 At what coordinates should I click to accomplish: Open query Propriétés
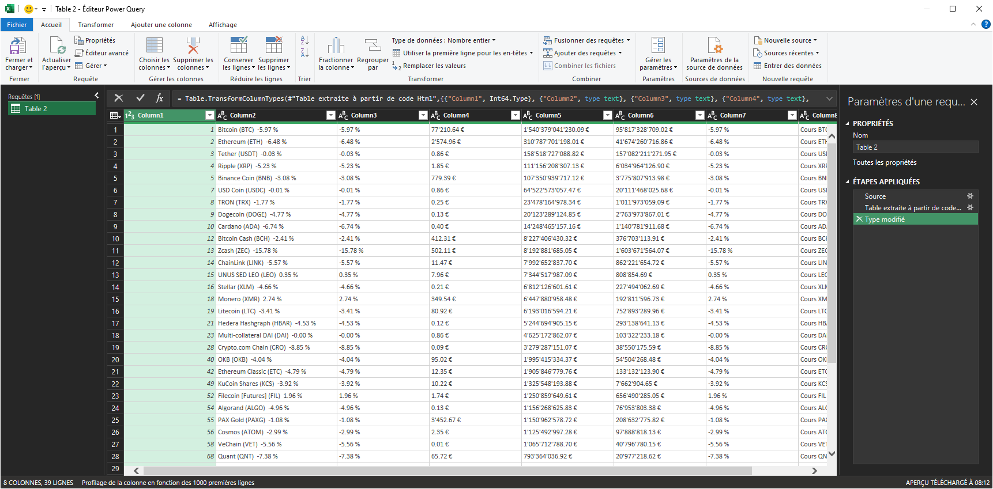pyautogui.click(x=95, y=40)
